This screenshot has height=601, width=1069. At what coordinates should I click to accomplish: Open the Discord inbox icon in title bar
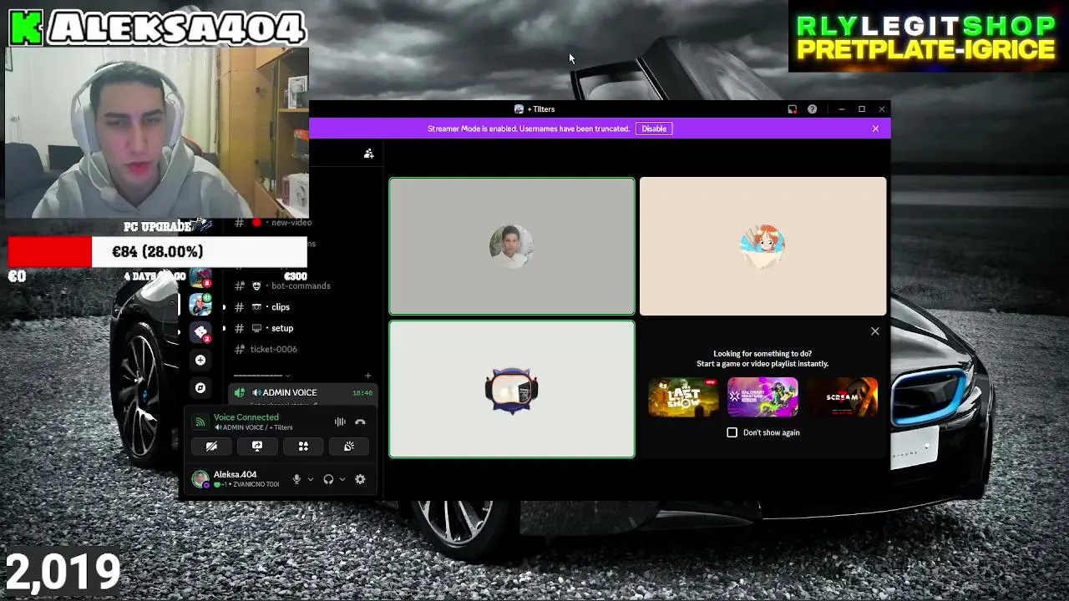pyautogui.click(x=792, y=109)
